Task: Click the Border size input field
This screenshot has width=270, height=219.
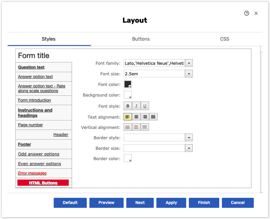Action: (154, 148)
